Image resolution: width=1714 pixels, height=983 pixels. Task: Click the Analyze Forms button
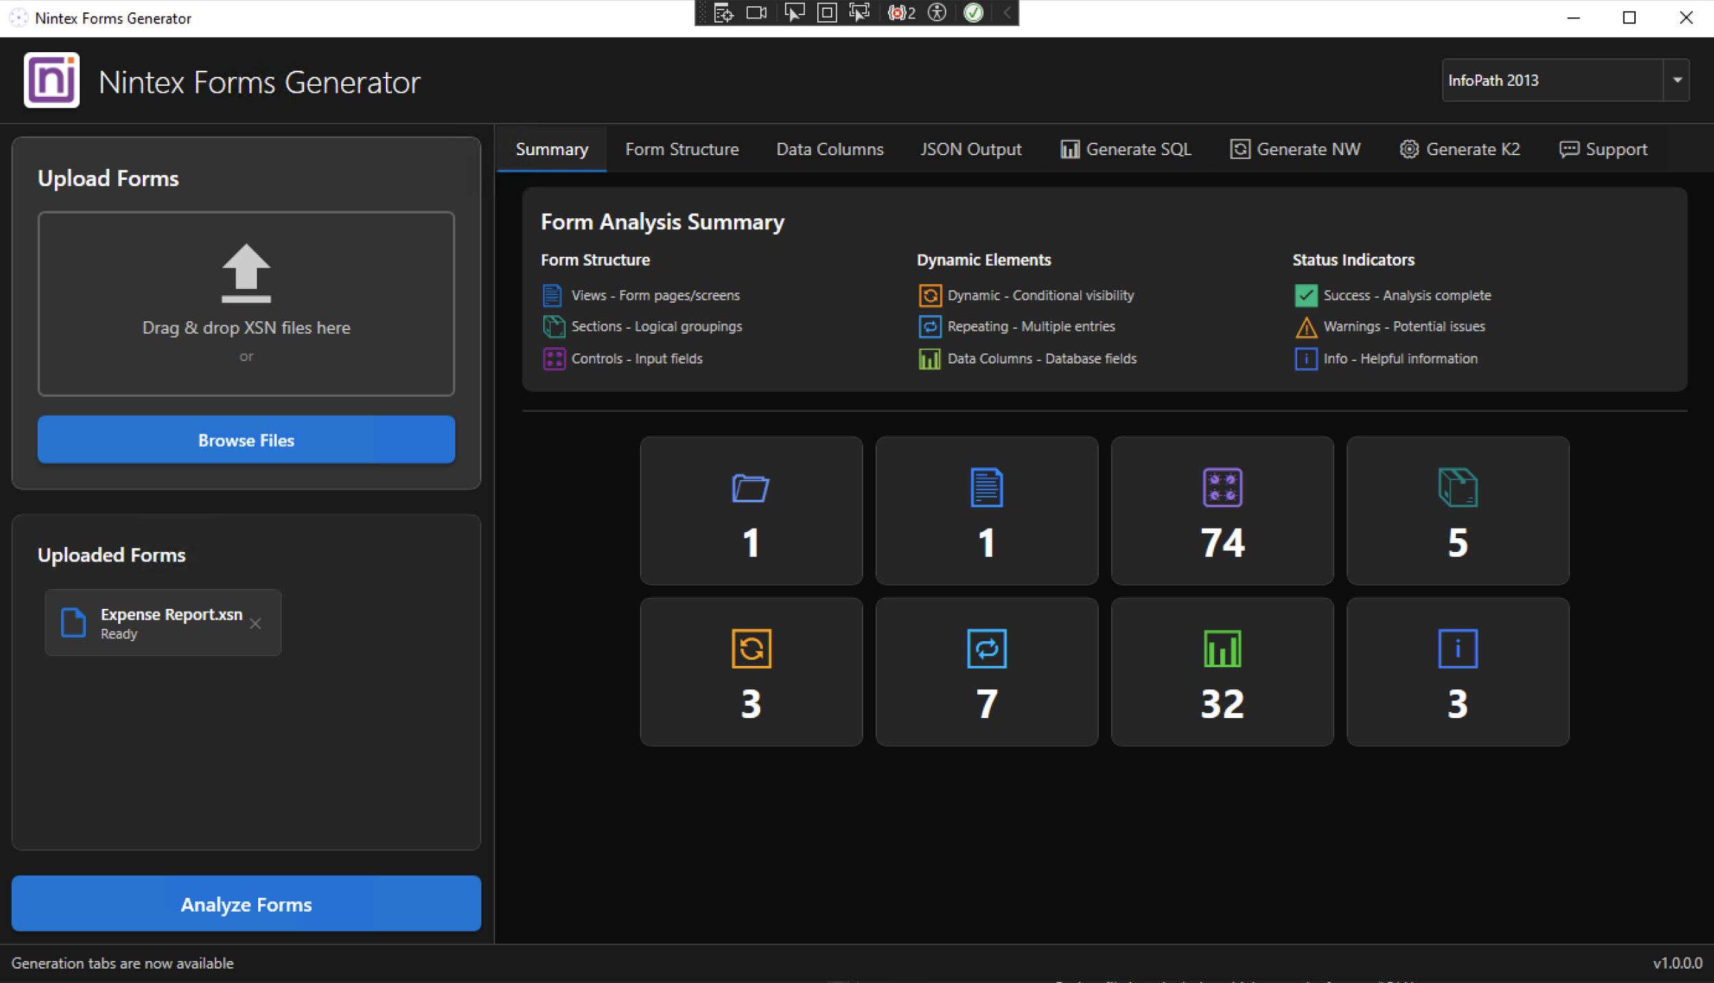tap(246, 904)
